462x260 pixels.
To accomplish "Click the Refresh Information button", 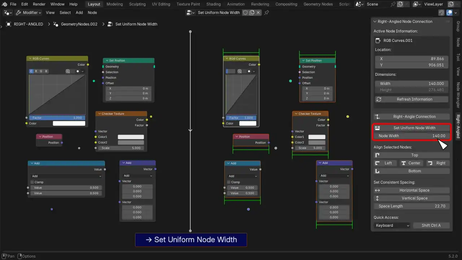I will (411, 99).
